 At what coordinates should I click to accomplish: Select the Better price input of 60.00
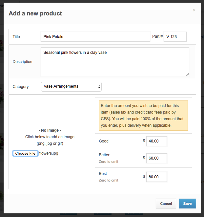pos(156,158)
